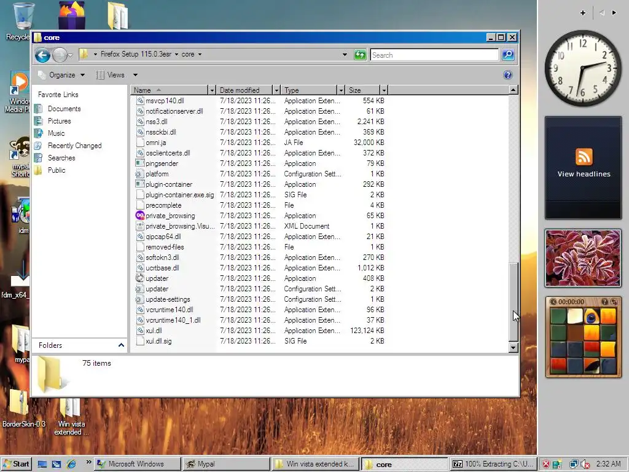Screen dimensions: 629x472
Task: Pause the picture puzzle timer icon
Action: [553, 302]
